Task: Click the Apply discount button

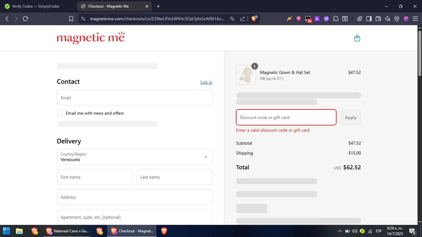Action: (x=351, y=118)
